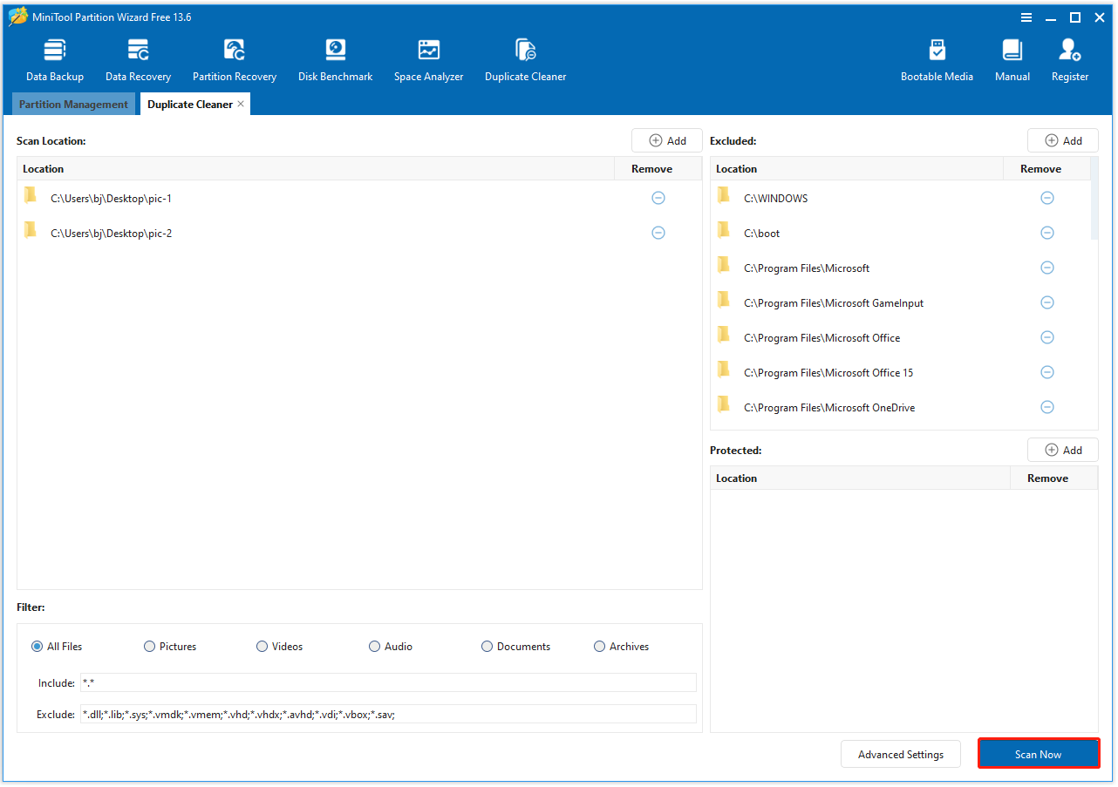Click the folder icon for pic-2
The height and width of the screenshot is (787, 1118).
[31, 230]
